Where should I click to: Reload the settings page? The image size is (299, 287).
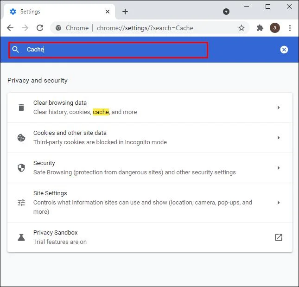coord(40,28)
